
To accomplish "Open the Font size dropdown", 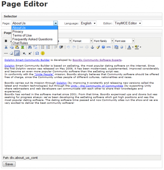I will pyautogui.click(x=124, y=41).
